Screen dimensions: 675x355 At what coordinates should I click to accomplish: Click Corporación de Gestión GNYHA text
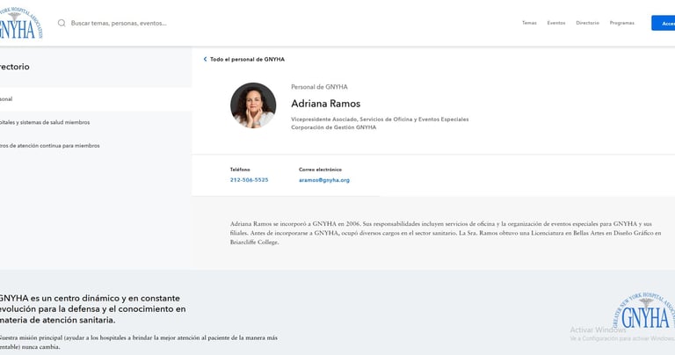pos(334,127)
